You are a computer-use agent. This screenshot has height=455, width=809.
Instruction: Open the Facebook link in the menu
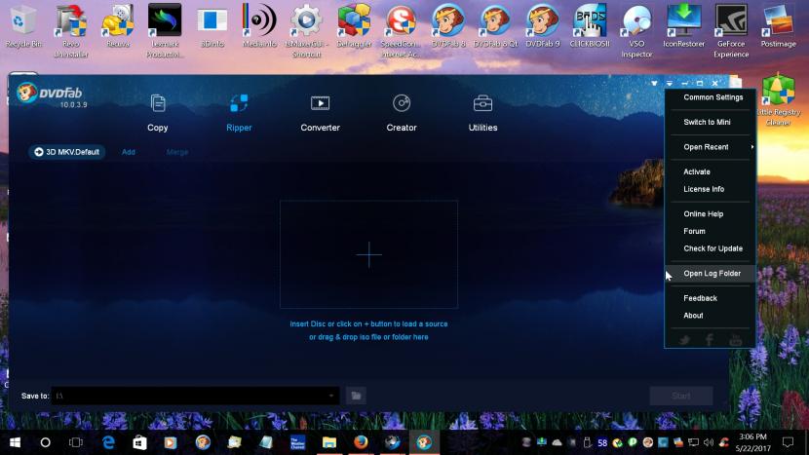click(710, 340)
